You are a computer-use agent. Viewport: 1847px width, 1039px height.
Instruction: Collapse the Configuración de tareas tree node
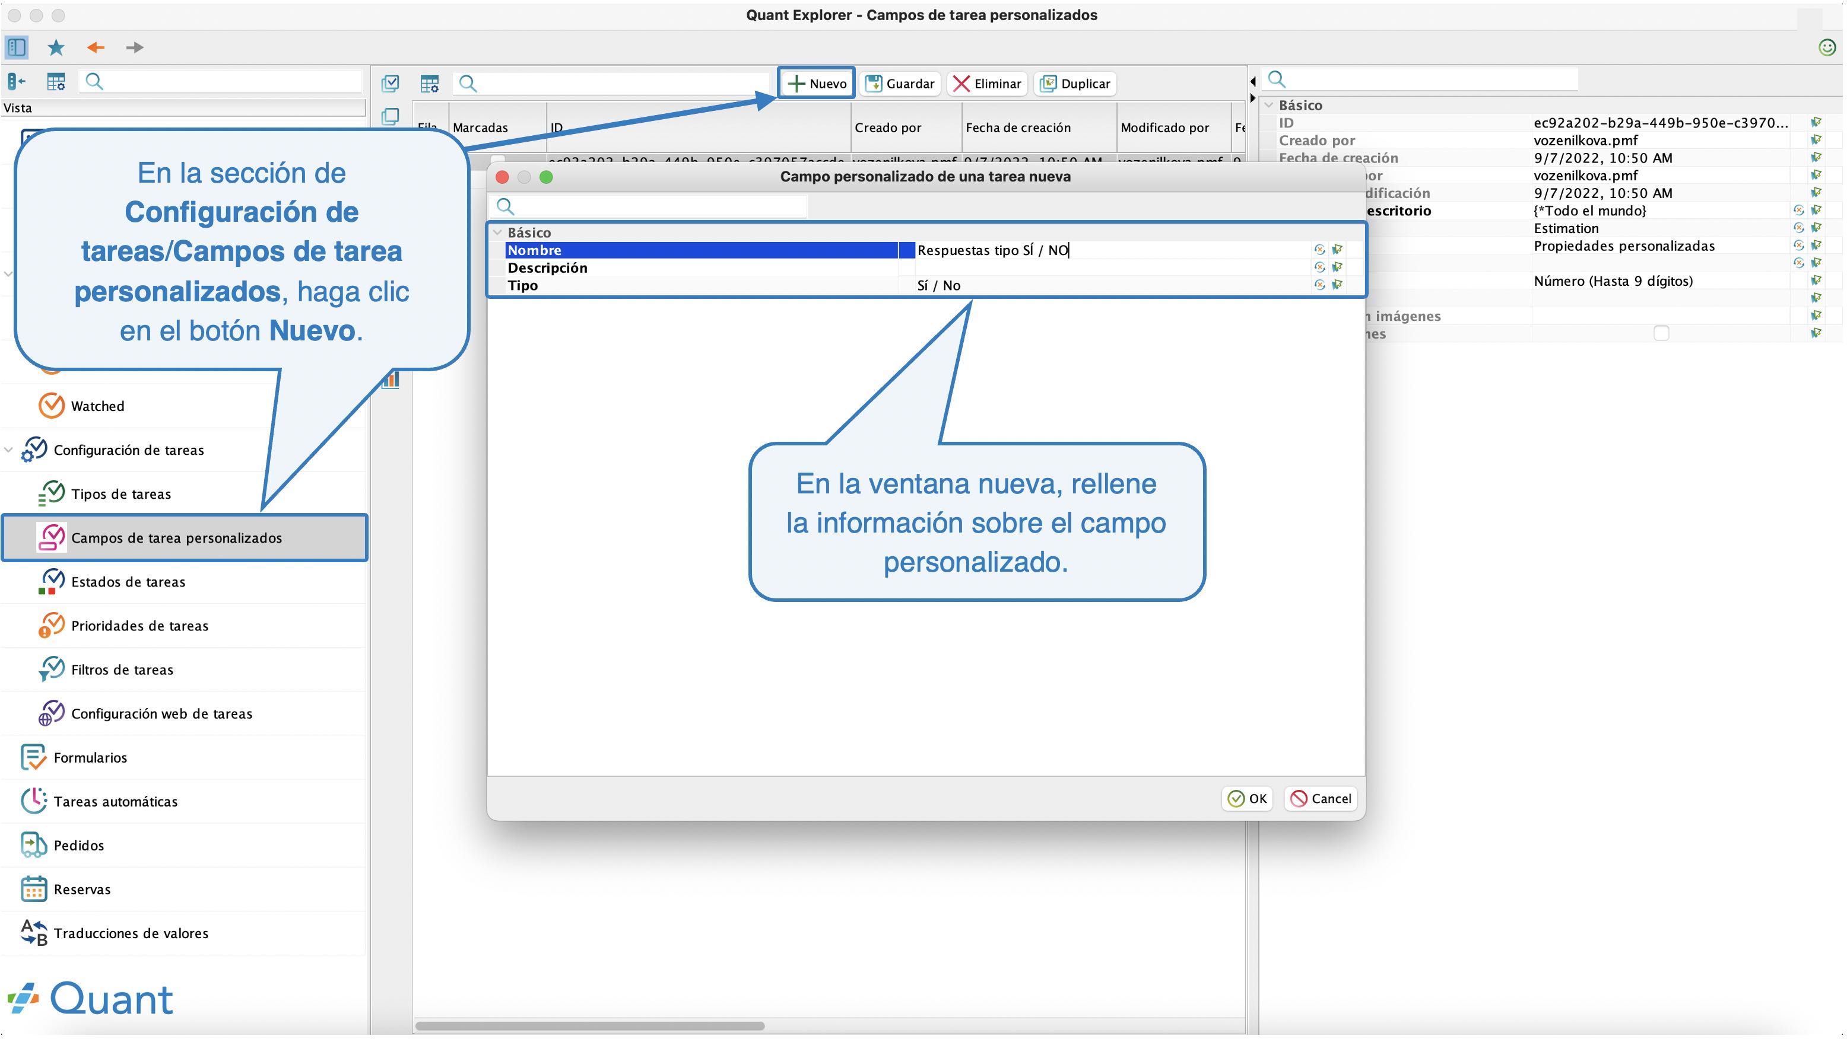click(x=8, y=450)
